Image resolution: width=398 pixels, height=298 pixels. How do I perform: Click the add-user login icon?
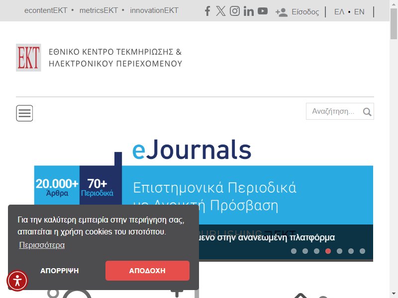(x=282, y=12)
